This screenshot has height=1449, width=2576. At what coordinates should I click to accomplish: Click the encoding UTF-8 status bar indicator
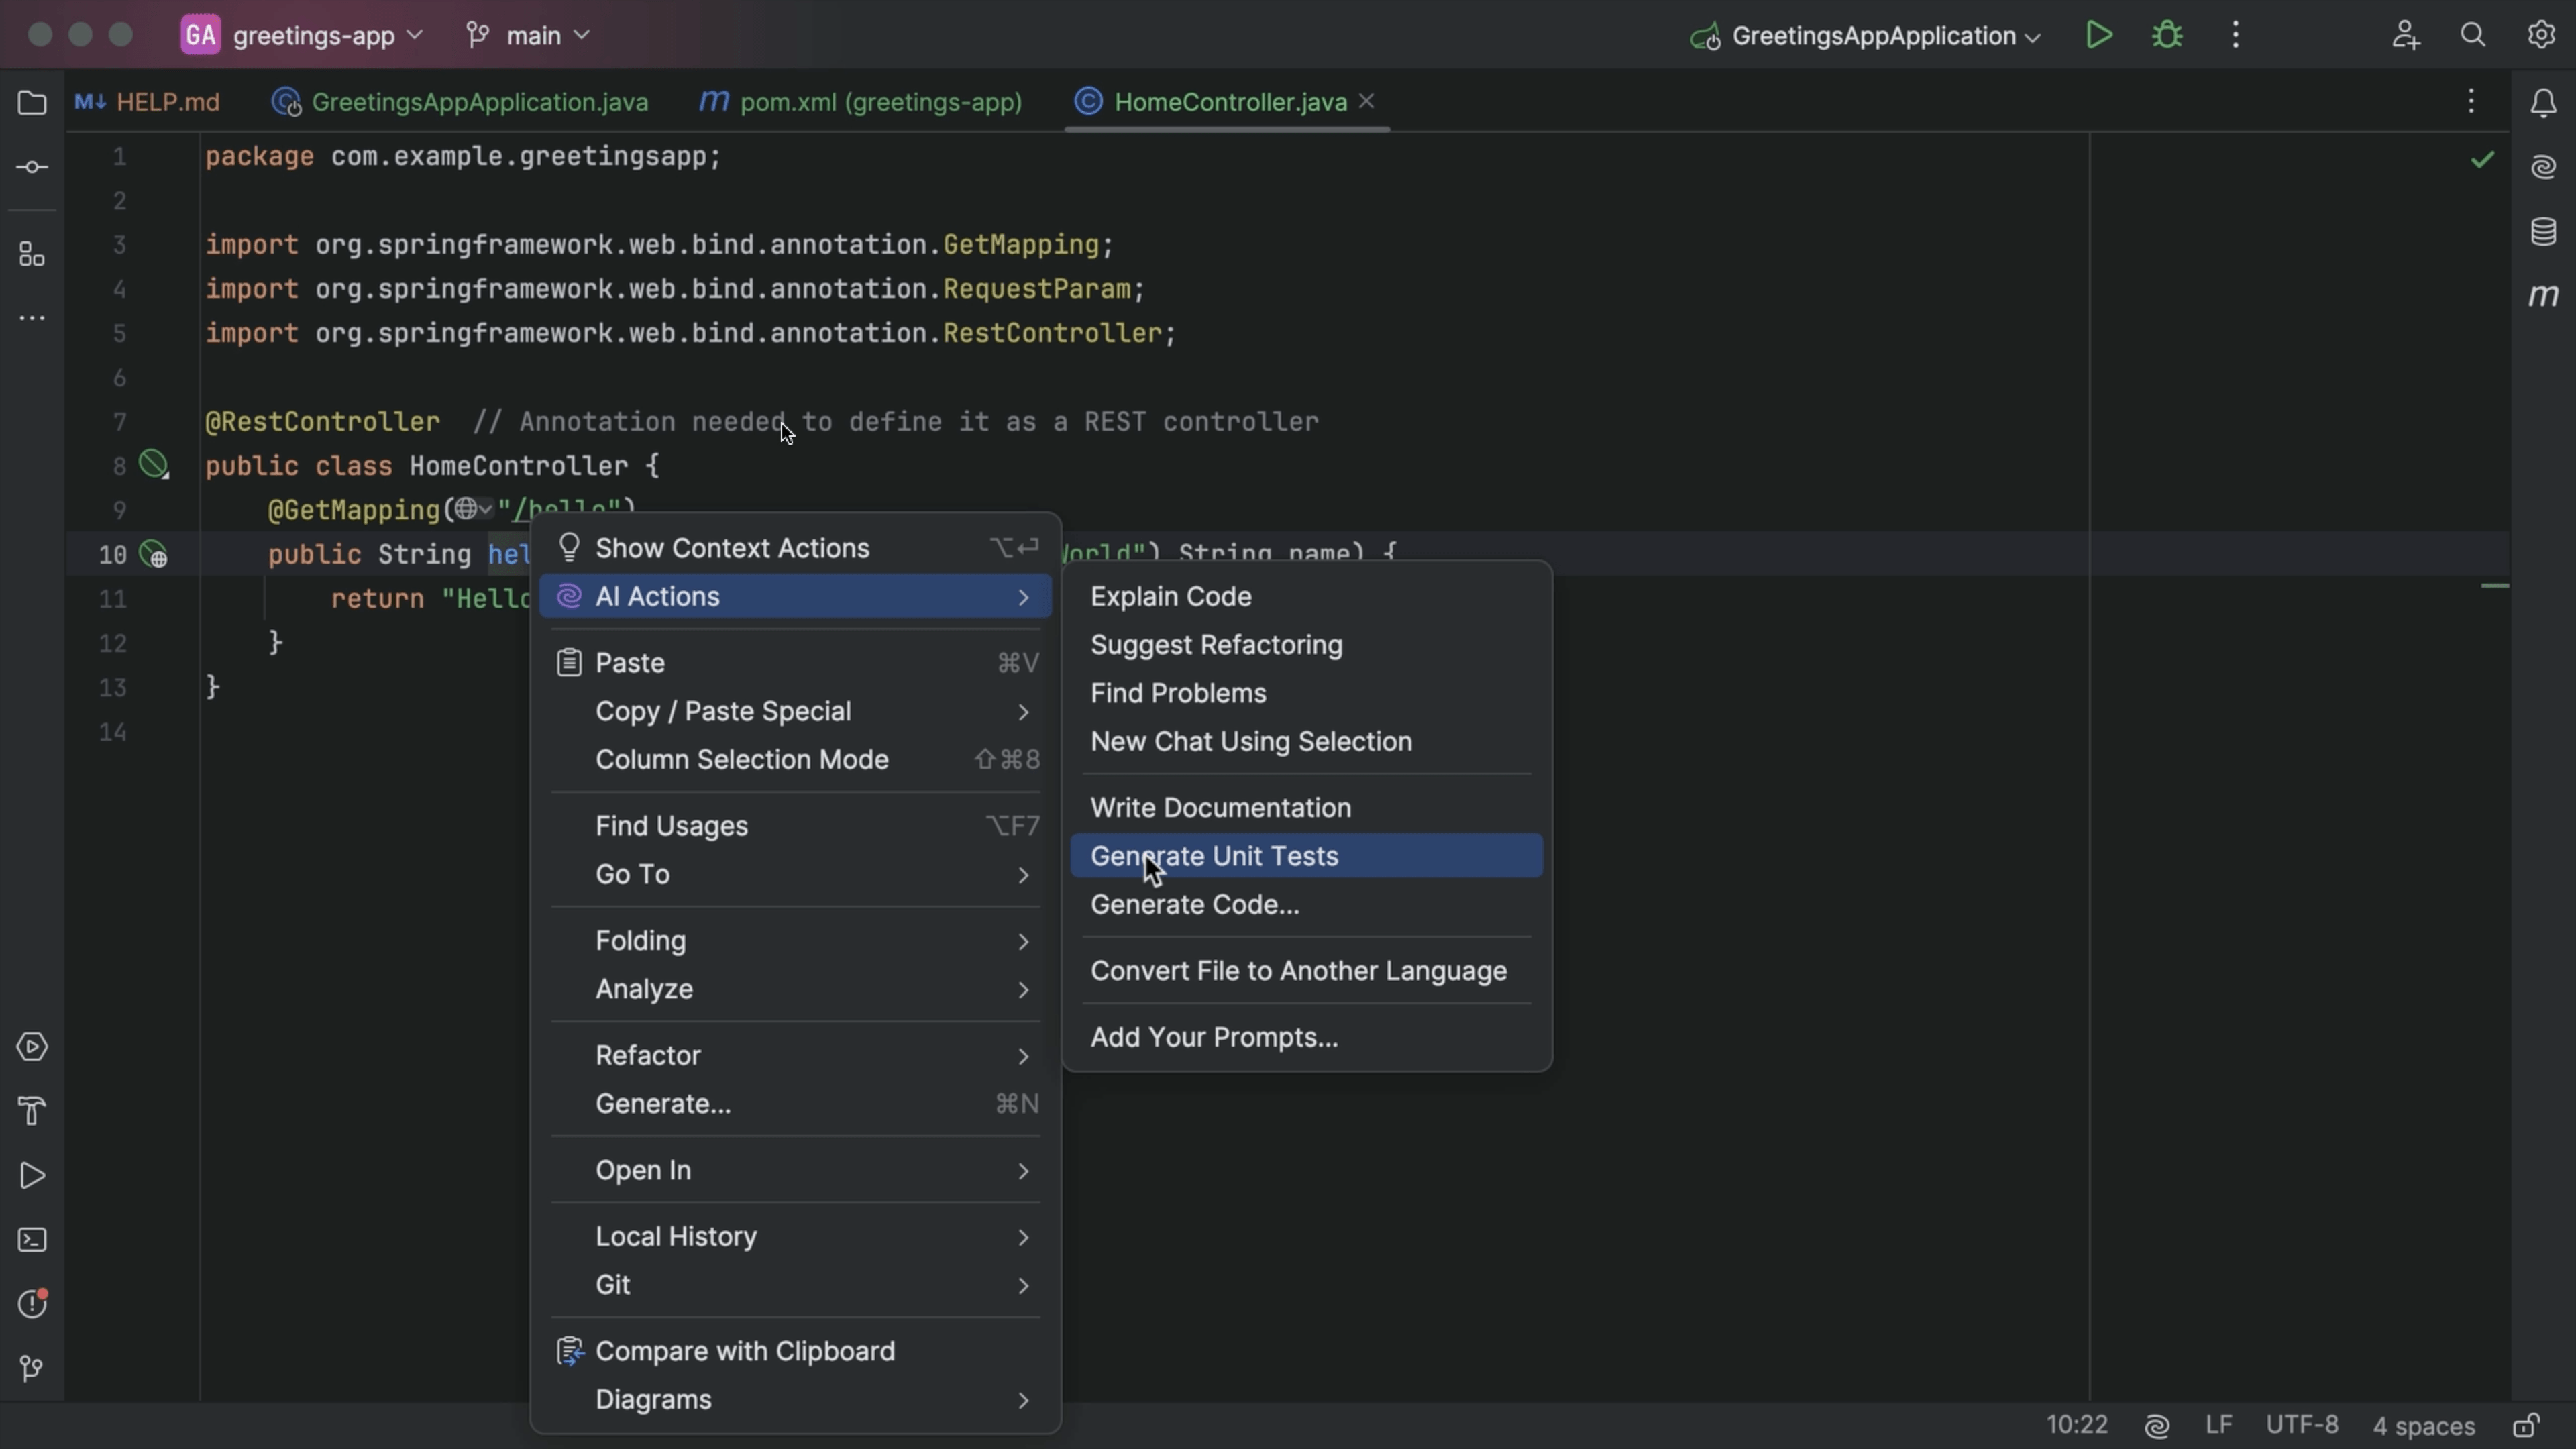coord(2305,1424)
